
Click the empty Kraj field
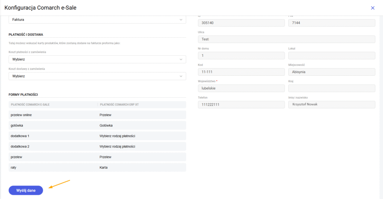[x=332, y=88]
